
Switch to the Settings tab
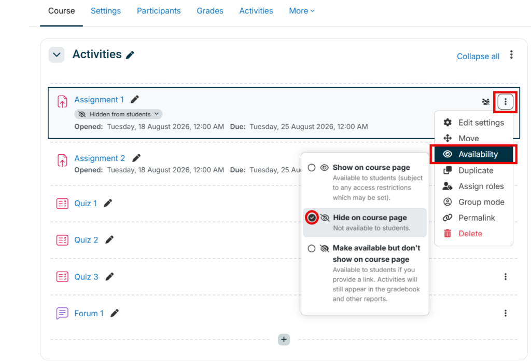tap(106, 11)
